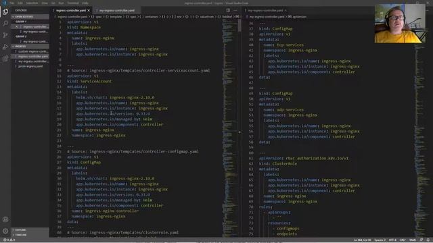Open the Terminal menu
This screenshot has width=433, height=243.
coord(73,3)
